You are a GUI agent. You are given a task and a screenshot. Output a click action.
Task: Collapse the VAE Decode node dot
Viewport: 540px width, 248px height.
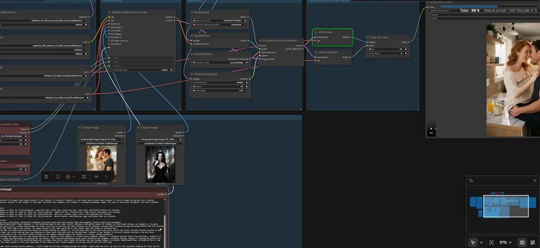pos(316,32)
